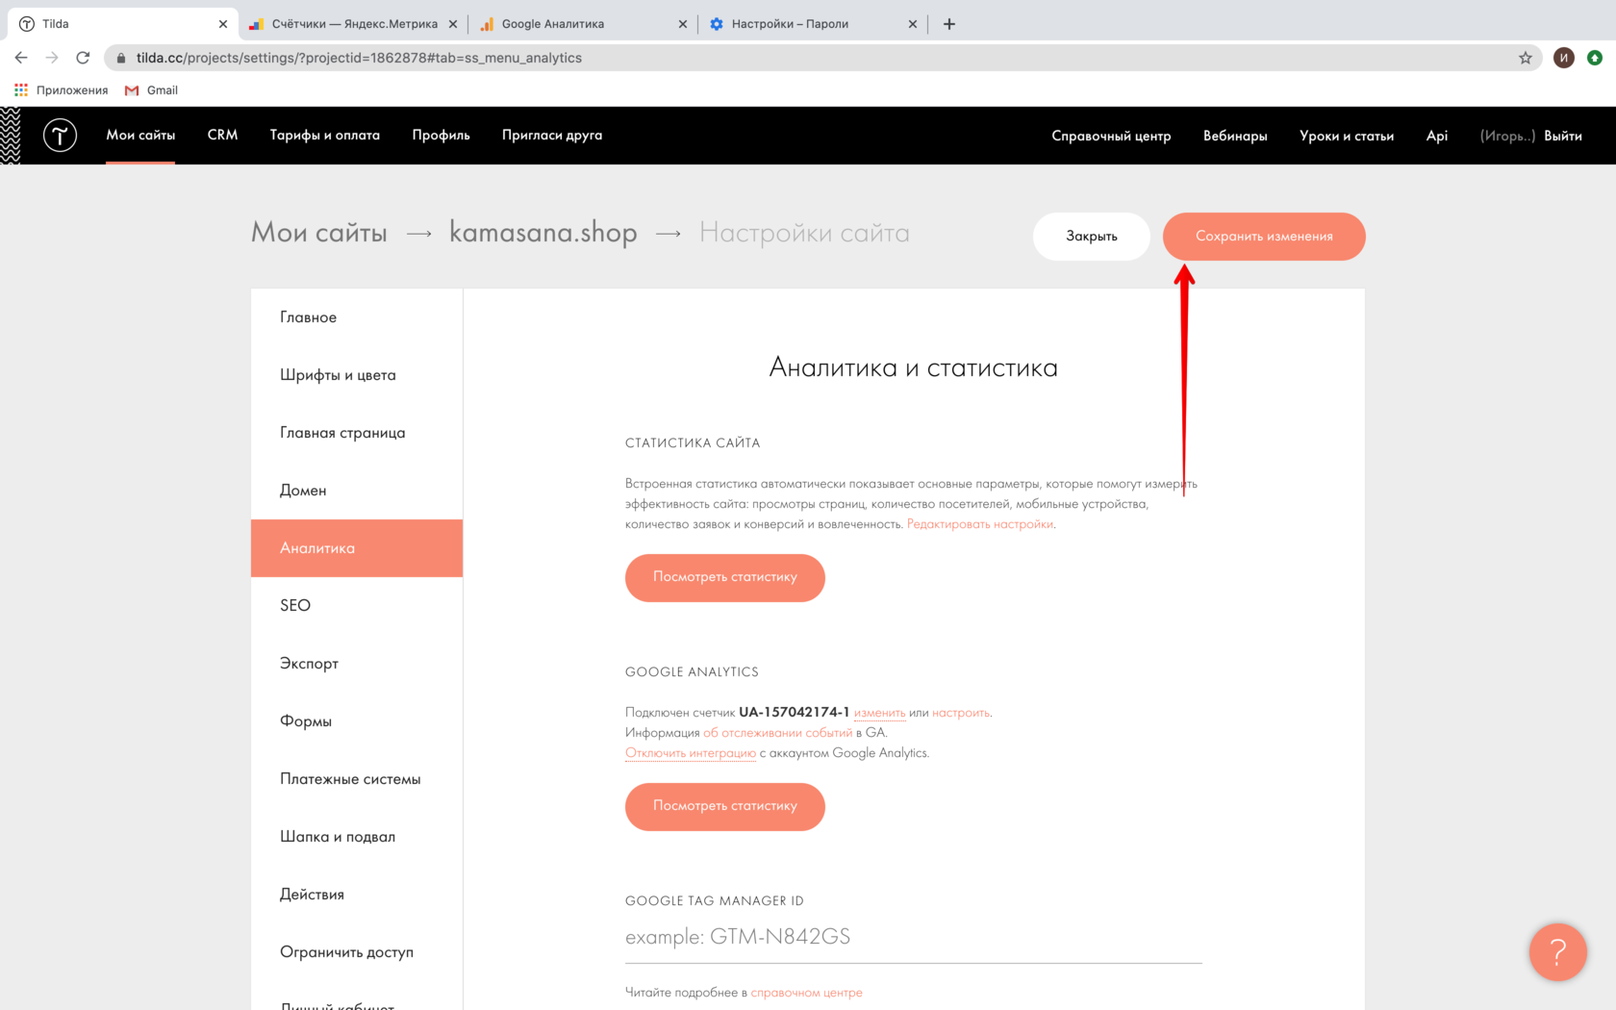Click the Закрыть button
The width and height of the screenshot is (1616, 1010).
tap(1092, 237)
